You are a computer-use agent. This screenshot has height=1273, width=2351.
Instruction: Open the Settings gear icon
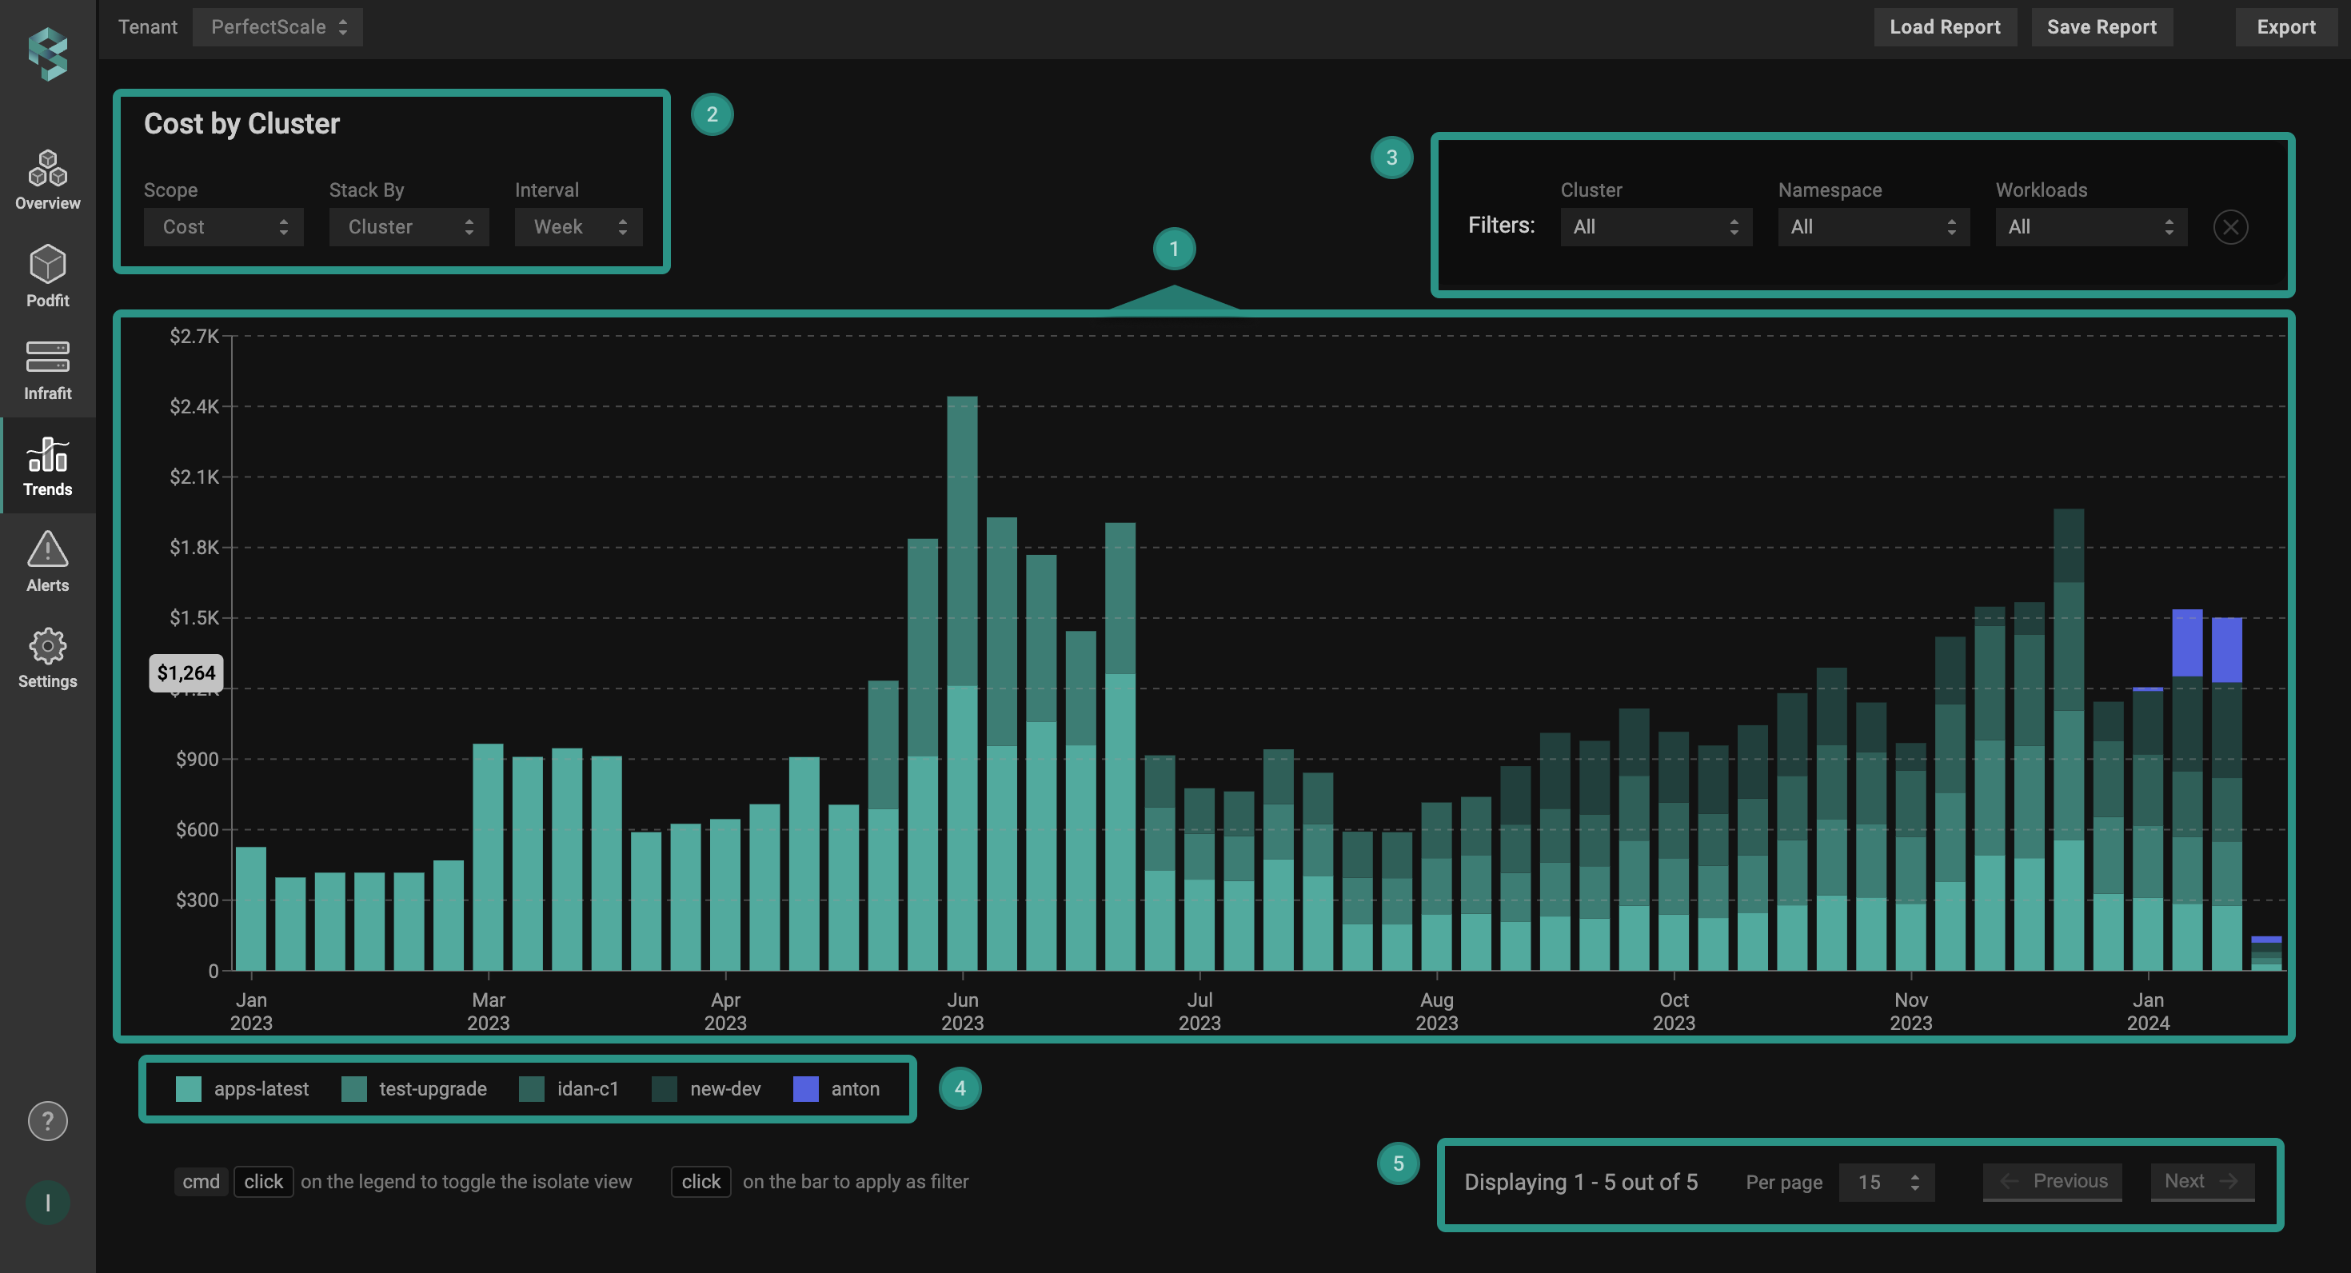pyautogui.click(x=47, y=646)
